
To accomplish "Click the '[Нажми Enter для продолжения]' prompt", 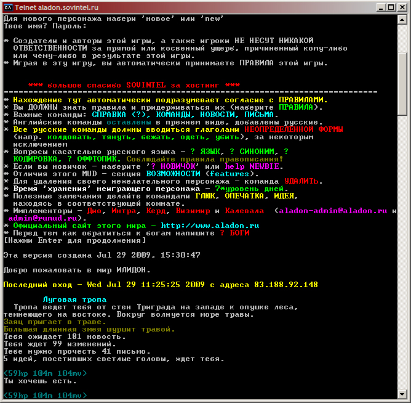I will pyautogui.click(x=74, y=240).
